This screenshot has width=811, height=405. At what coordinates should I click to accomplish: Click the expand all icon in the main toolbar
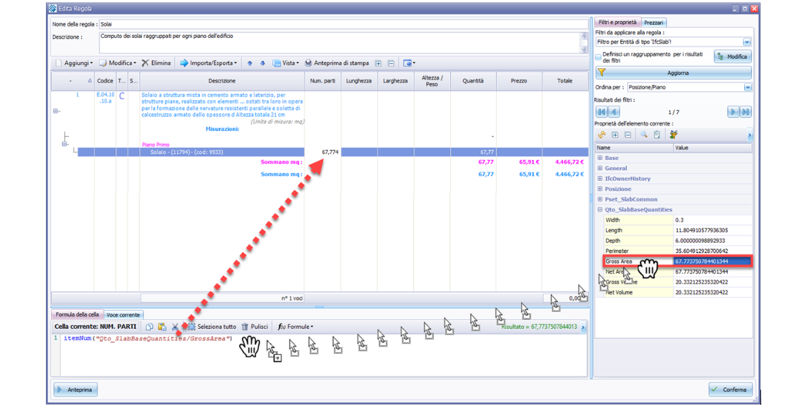378,63
